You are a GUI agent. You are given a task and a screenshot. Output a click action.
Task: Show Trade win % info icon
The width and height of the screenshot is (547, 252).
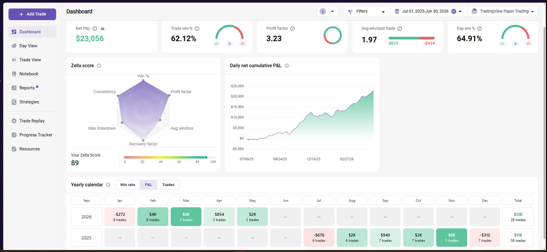point(197,29)
